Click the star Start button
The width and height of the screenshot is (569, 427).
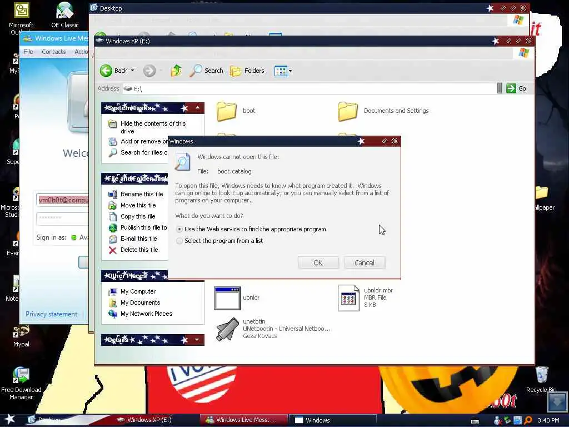pos(9,419)
